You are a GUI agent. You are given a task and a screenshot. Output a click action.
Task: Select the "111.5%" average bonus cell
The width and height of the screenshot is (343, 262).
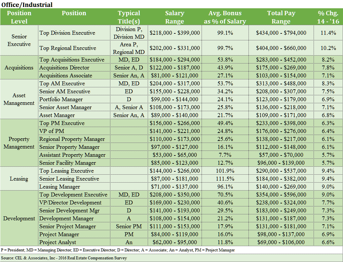click(225, 179)
